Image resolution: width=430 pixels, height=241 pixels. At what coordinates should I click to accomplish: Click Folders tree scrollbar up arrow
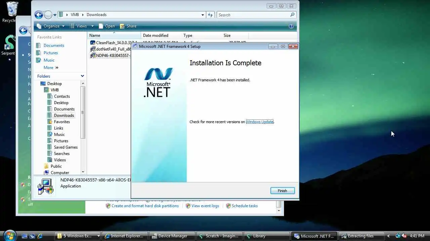(83, 83)
